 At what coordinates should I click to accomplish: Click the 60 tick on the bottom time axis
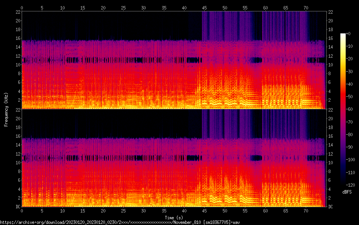coord(265,211)
